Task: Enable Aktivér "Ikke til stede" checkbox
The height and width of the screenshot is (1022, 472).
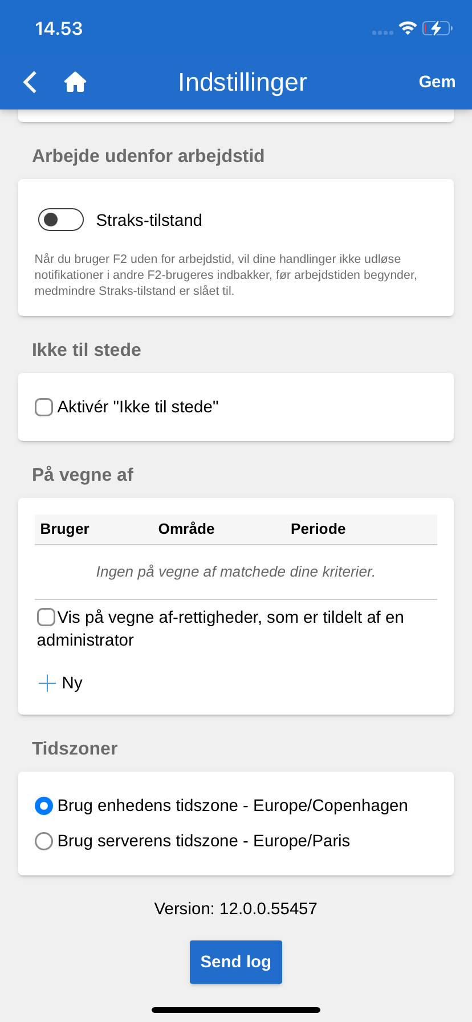Action: (44, 407)
